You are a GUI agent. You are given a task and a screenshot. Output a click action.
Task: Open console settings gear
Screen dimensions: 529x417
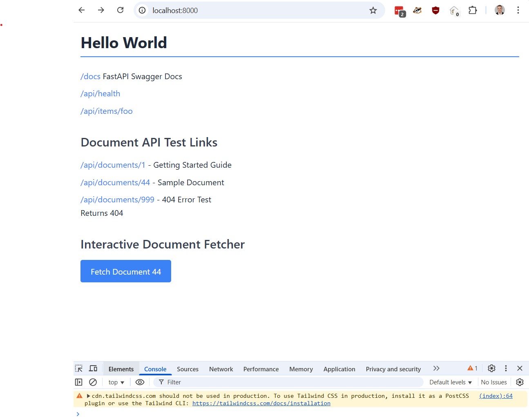coord(520,382)
